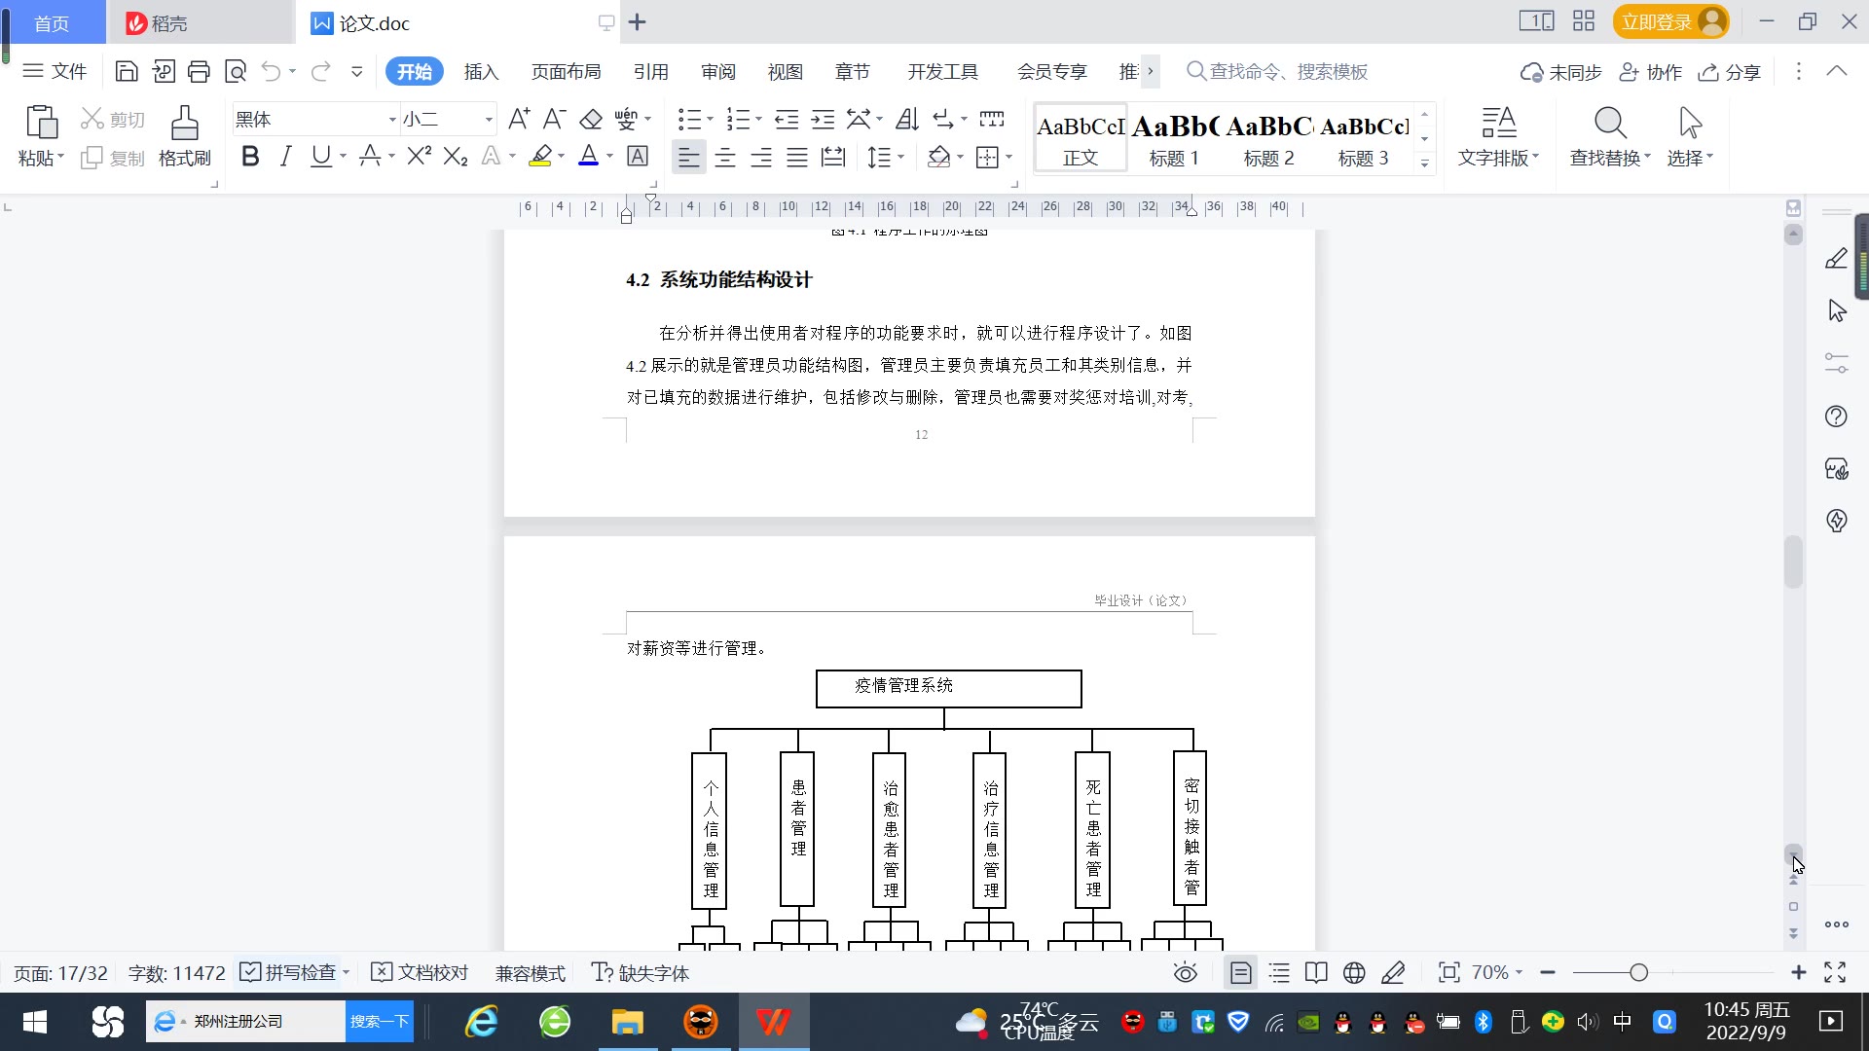
Task: Click the Save document icon
Action: point(126,71)
